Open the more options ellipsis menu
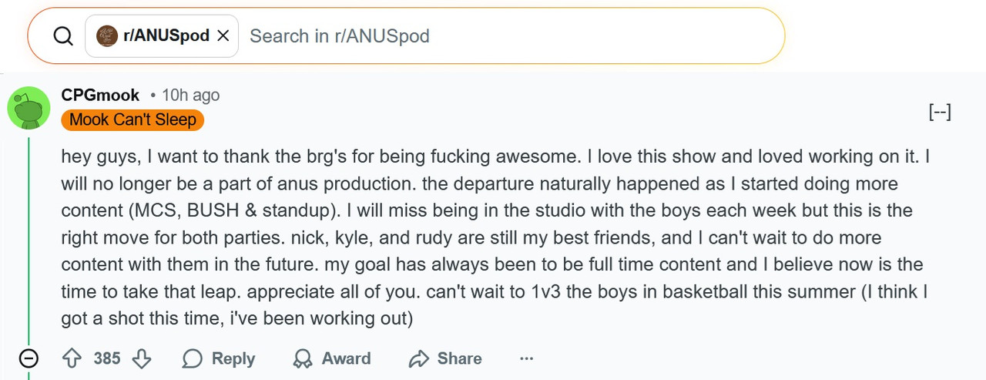This screenshot has width=986, height=380. coord(527,358)
